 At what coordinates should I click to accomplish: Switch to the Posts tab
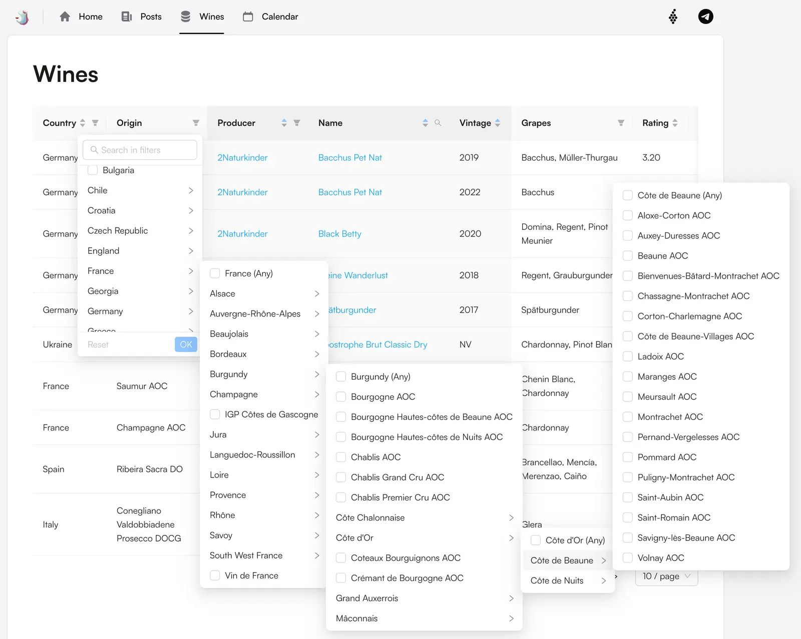(142, 17)
